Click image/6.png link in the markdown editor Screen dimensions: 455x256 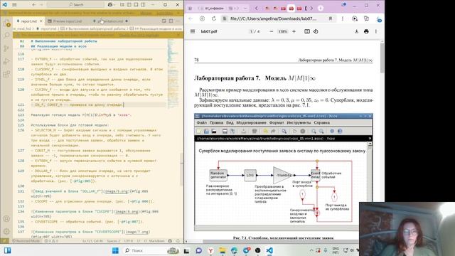[x=127, y=212]
